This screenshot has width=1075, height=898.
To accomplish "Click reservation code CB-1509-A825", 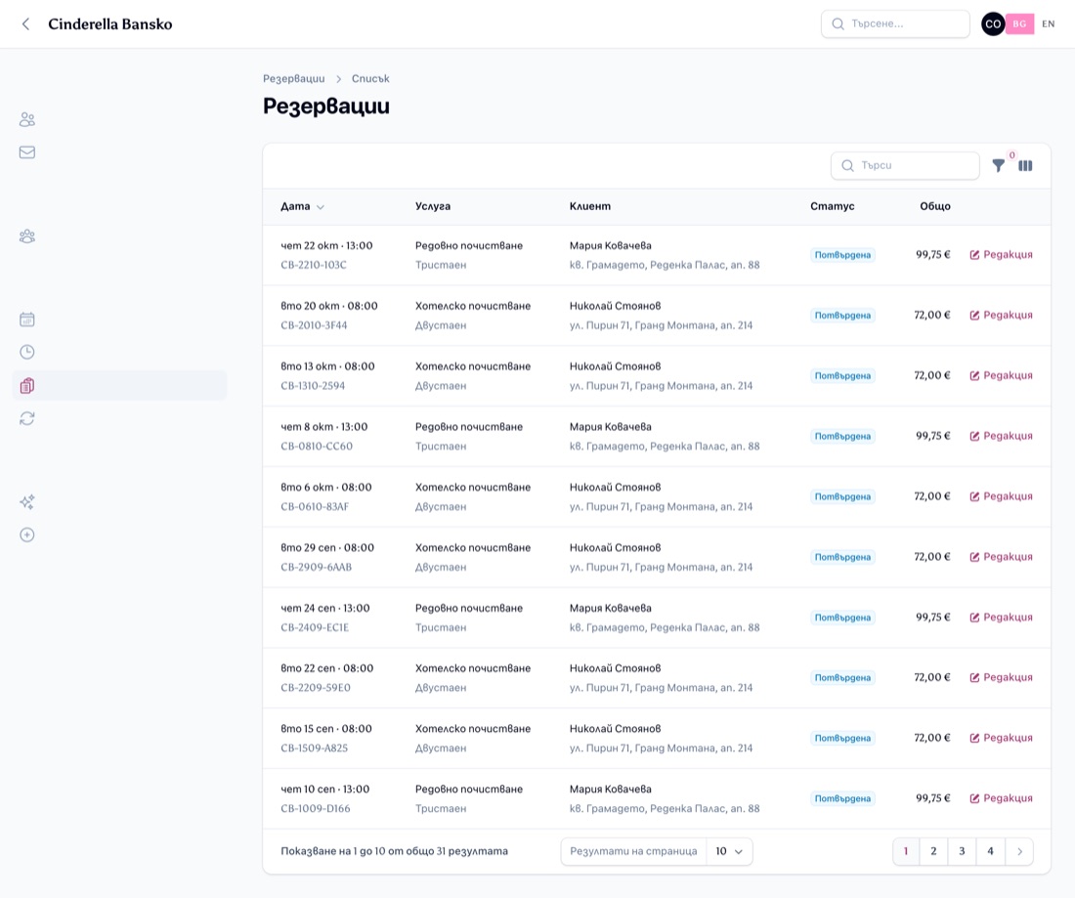I will pos(314,748).
